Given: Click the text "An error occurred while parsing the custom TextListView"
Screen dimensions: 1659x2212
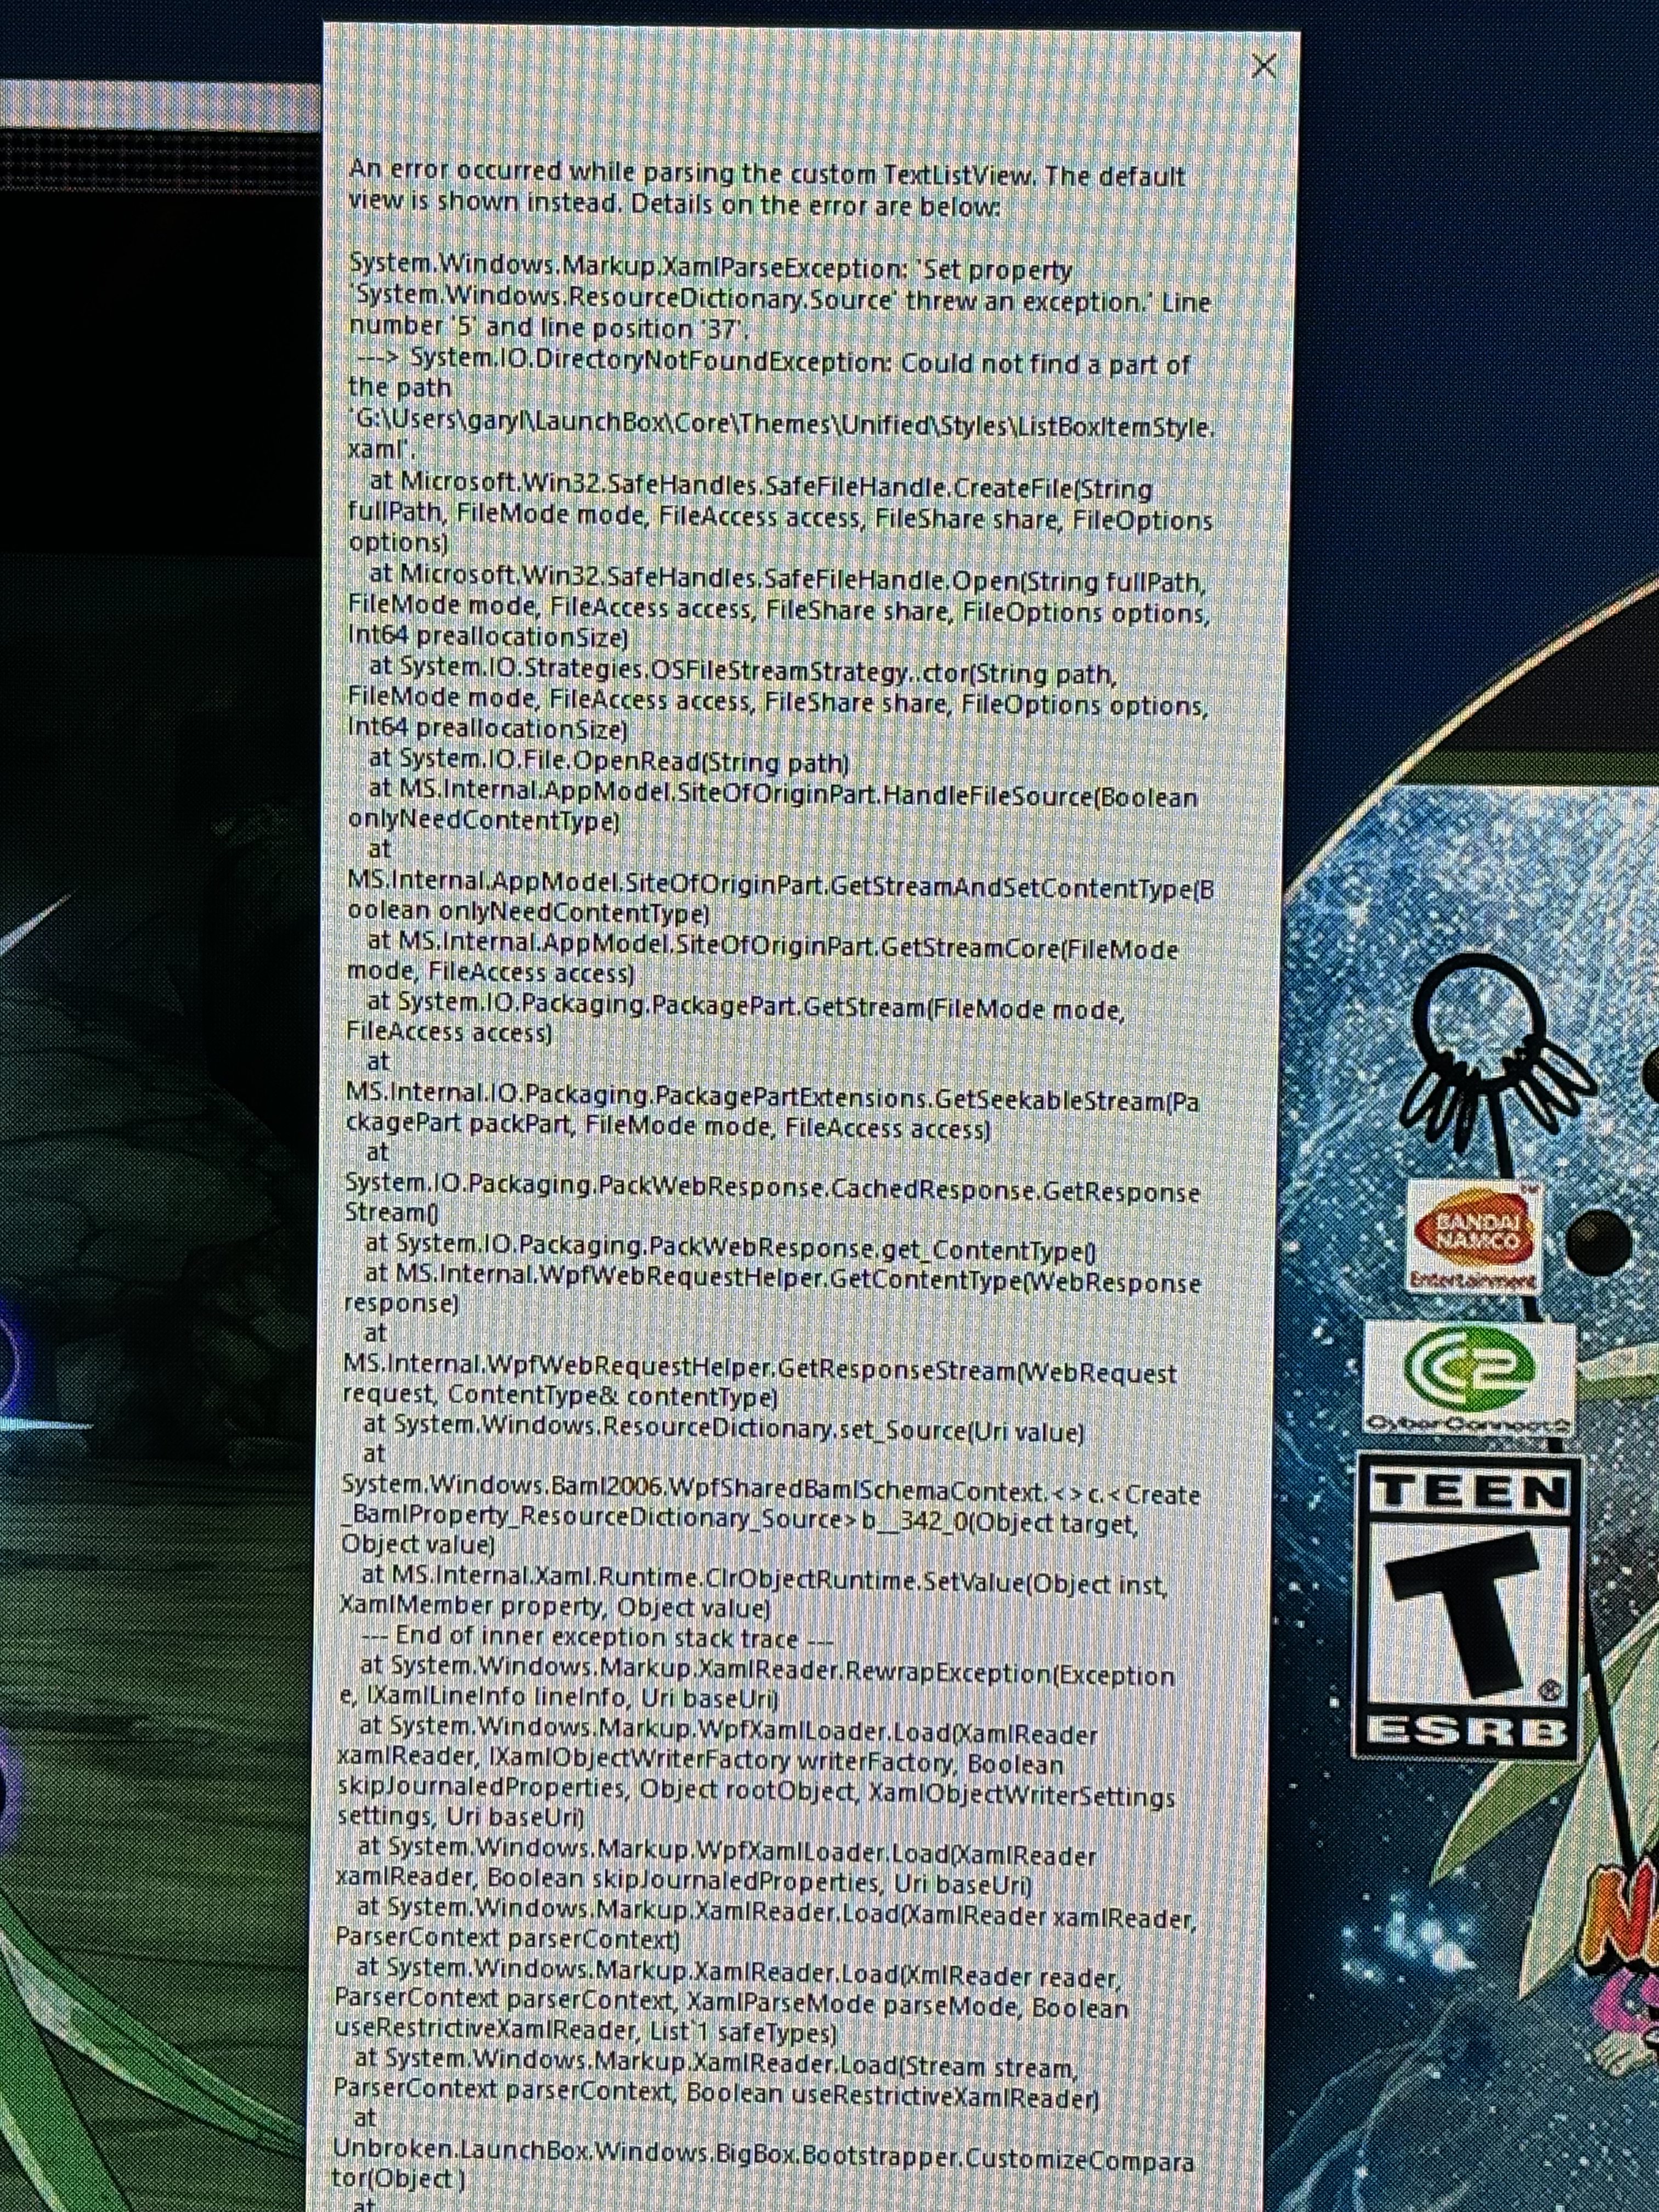Looking at the screenshot, I should (691, 173).
